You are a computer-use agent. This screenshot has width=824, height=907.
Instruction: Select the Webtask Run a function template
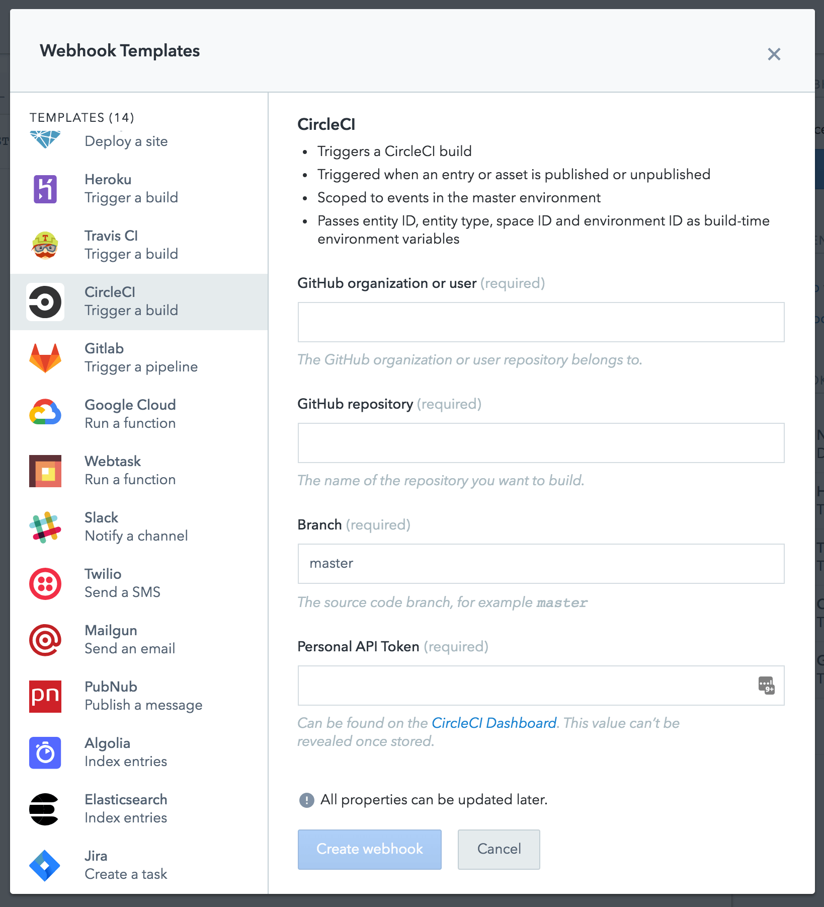click(x=130, y=471)
